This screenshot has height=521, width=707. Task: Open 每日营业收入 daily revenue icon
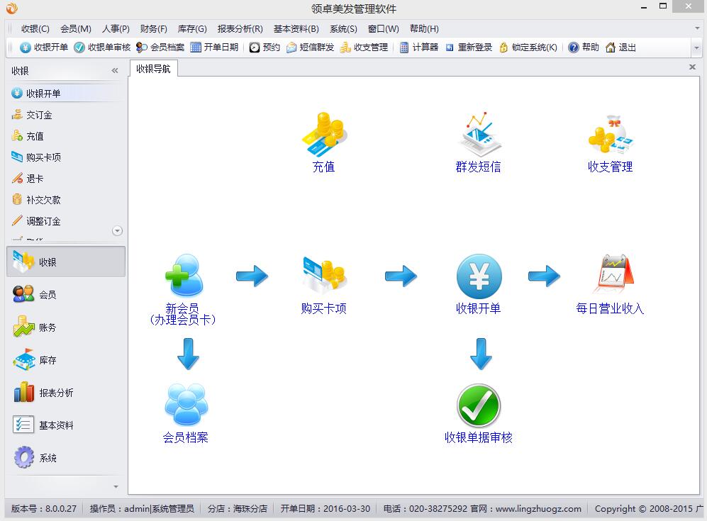(x=610, y=276)
